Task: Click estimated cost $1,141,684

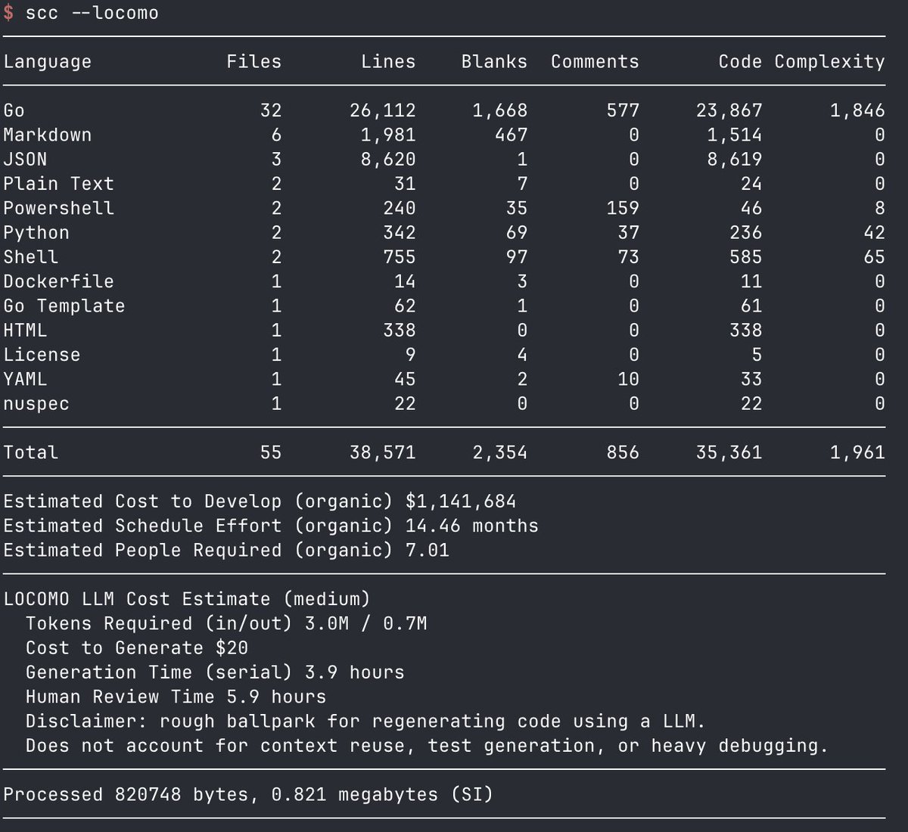Action: point(461,501)
